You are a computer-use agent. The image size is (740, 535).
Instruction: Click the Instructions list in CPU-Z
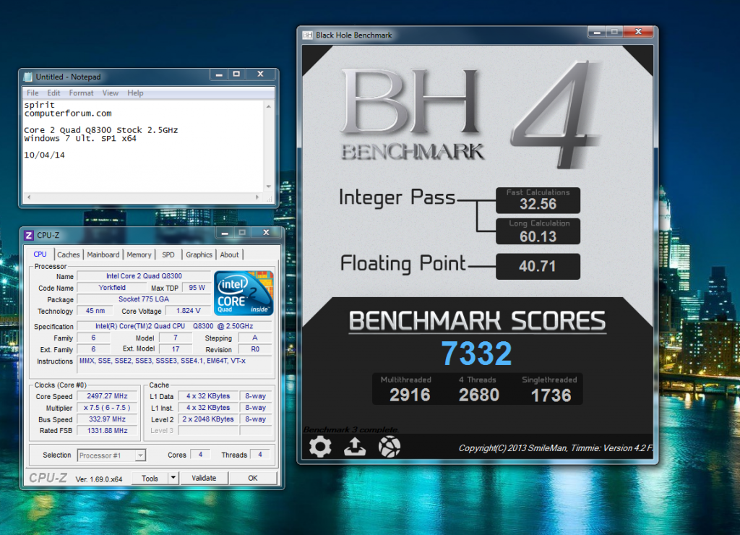click(x=175, y=365)
